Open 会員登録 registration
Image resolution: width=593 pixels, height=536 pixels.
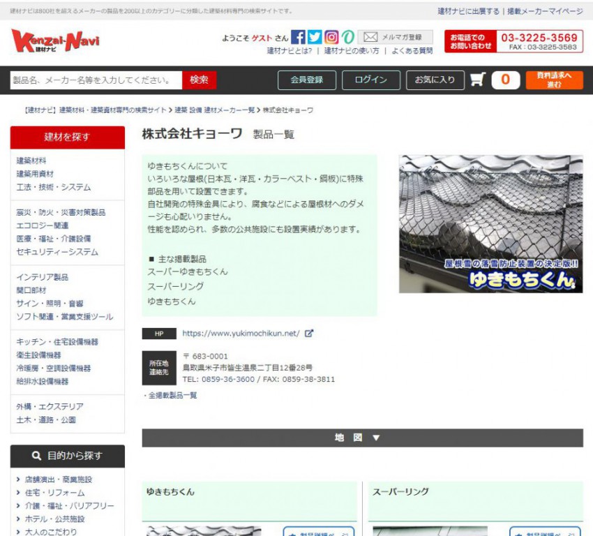point(307,80)
